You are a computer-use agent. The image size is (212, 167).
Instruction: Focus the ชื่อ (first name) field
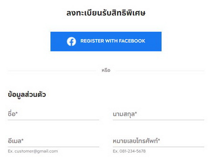coord(53,114)
